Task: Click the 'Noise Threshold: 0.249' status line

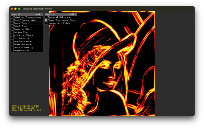Action: tap(27, 110)
